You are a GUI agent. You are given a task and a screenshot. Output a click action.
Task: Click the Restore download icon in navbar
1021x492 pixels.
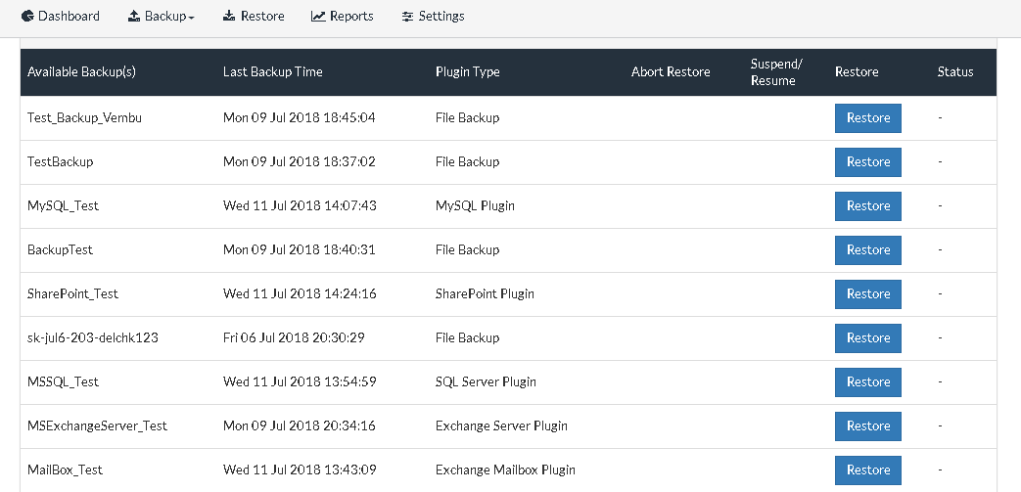tap(229, 17)
